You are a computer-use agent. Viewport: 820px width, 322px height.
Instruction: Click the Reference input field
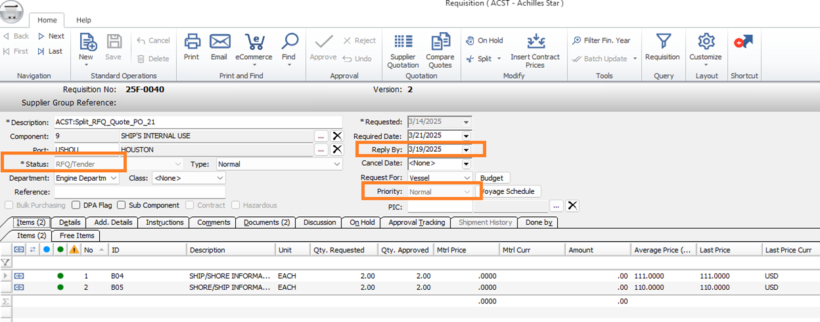[x=139, y=192]
